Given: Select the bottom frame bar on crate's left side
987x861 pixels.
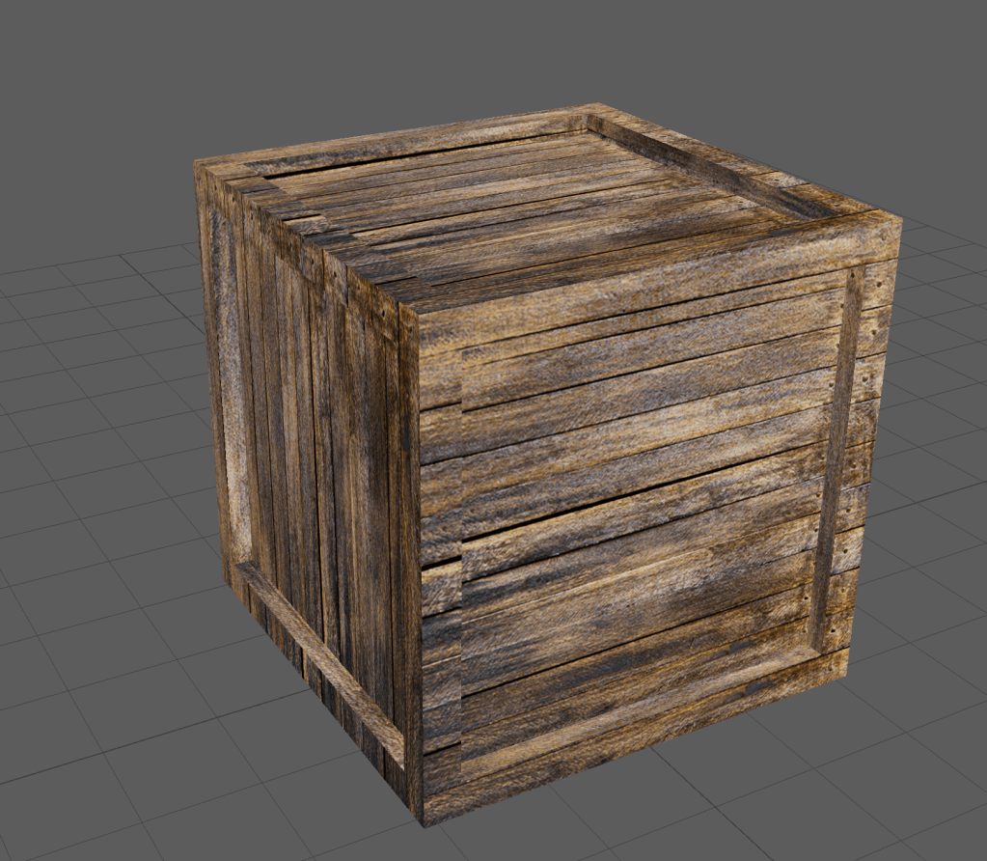Looking at the screenshot, I should [318, 656].
